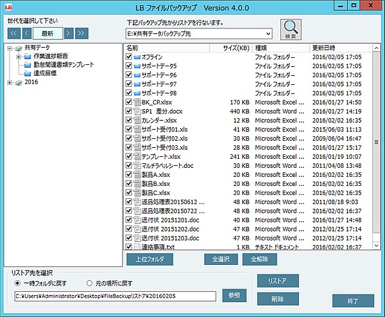Click the magnifying glass search icon

coord(291,30)
